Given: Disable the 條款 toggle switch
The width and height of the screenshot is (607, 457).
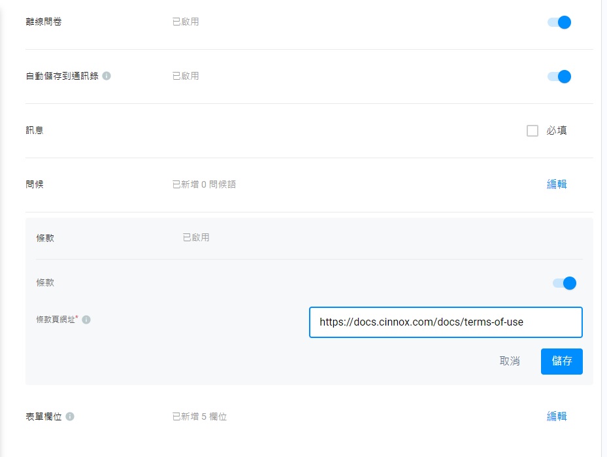Looking at the screenshot, I should (x=565, y=283).
